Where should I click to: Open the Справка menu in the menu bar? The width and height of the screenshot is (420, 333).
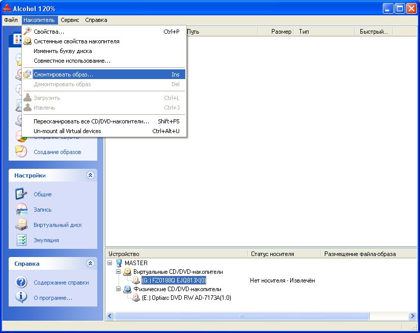[x=96, y=20]
